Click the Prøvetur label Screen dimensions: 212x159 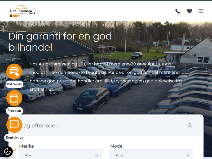(x=14, y=111)
